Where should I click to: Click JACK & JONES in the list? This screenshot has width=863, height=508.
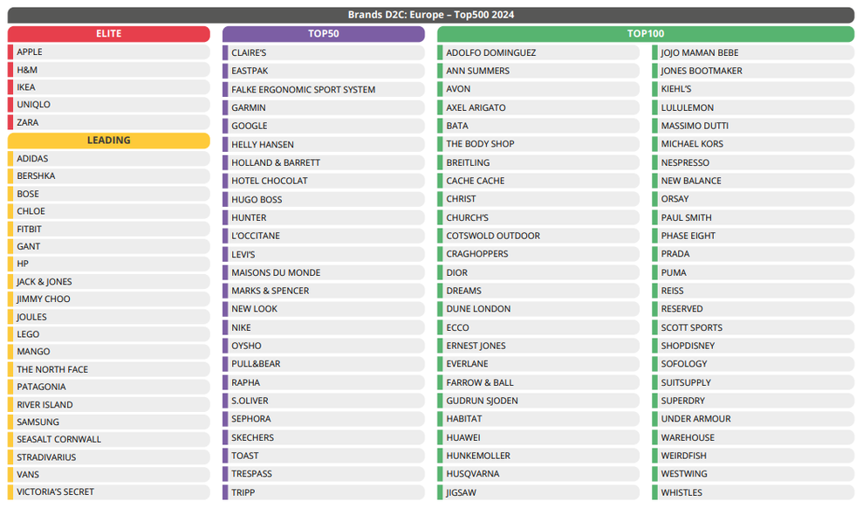click(108, 282)
